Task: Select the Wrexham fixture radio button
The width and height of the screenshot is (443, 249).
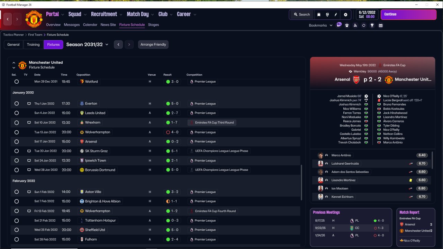Action: 17,122
